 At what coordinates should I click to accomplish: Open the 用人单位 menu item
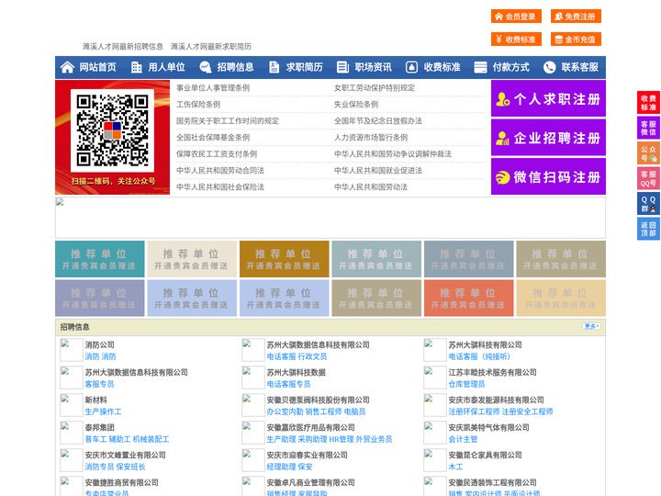click(166, 67)
